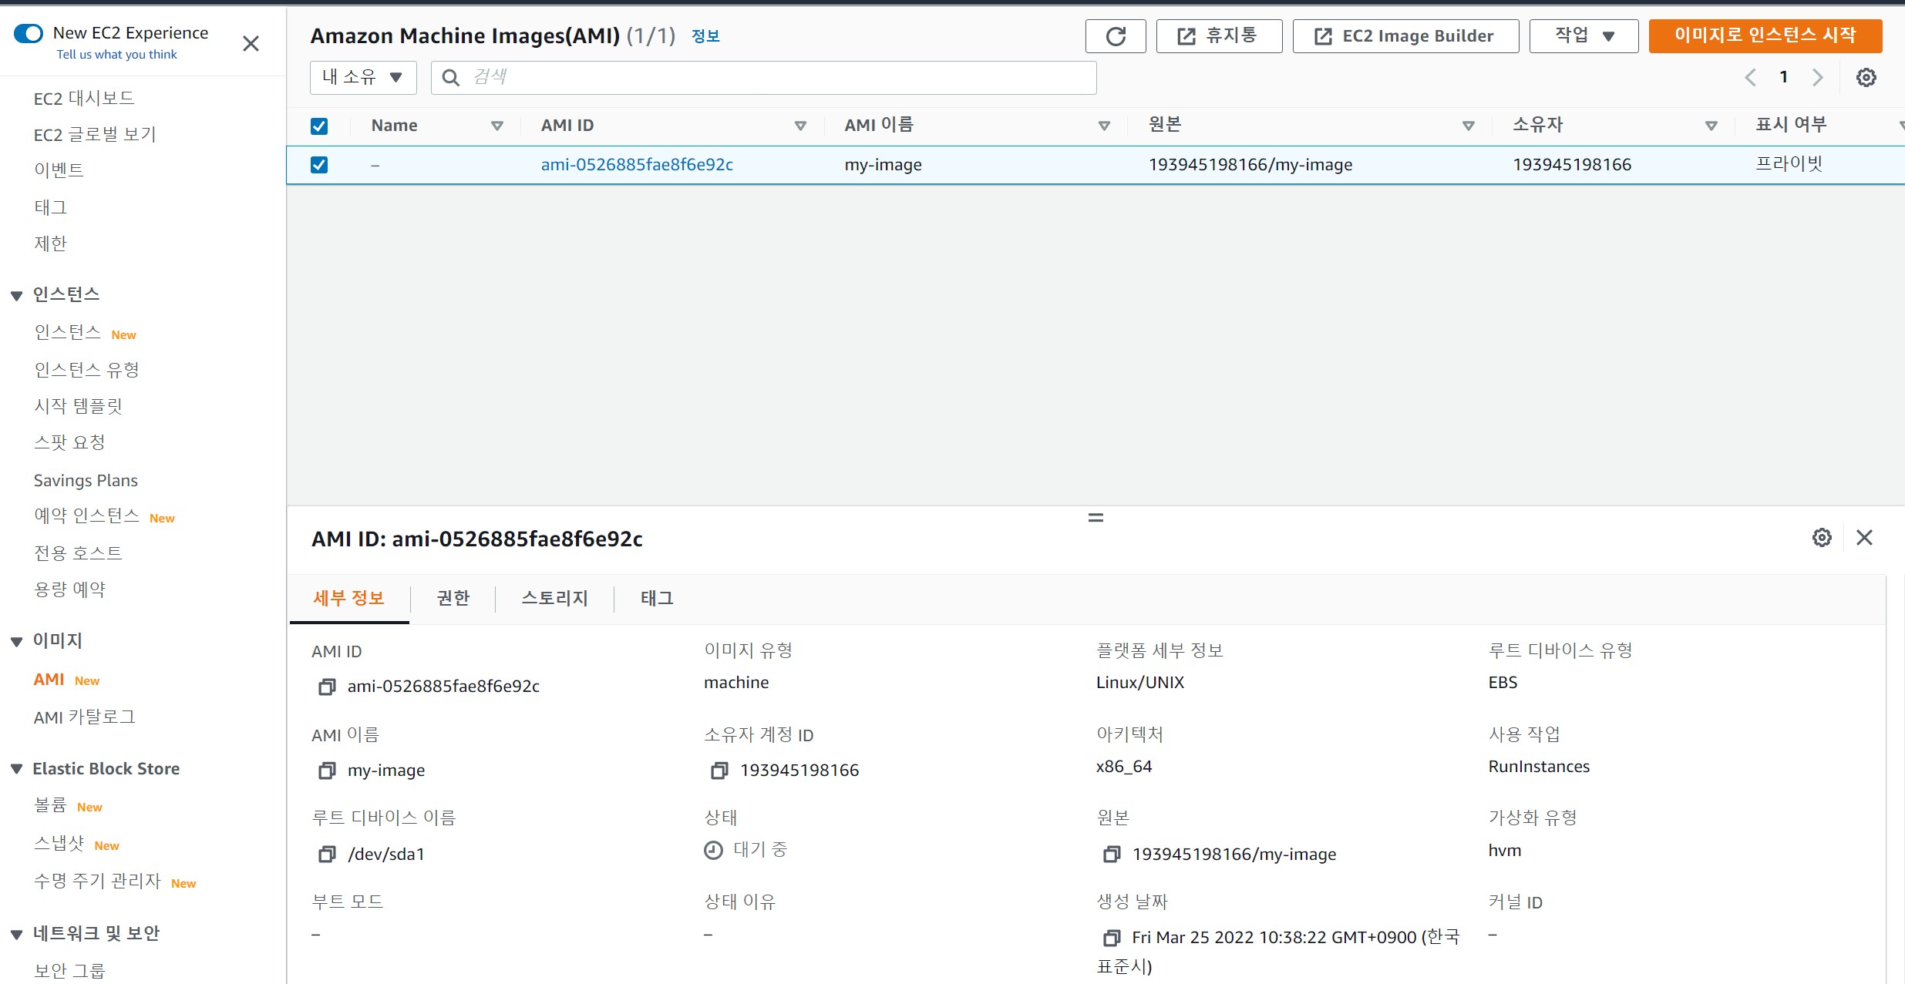This screenshot has height=984, width=1905.
Task: Open the 내 소유 ownership filter dropdown
Action: click(x=363, y=77)
